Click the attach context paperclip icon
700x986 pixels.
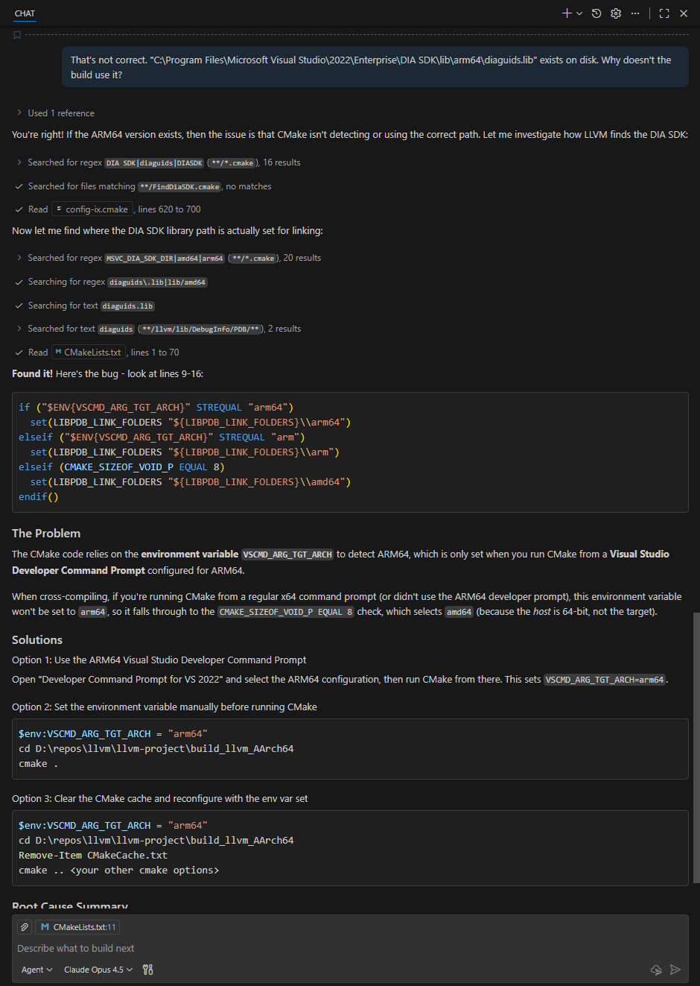25,927
